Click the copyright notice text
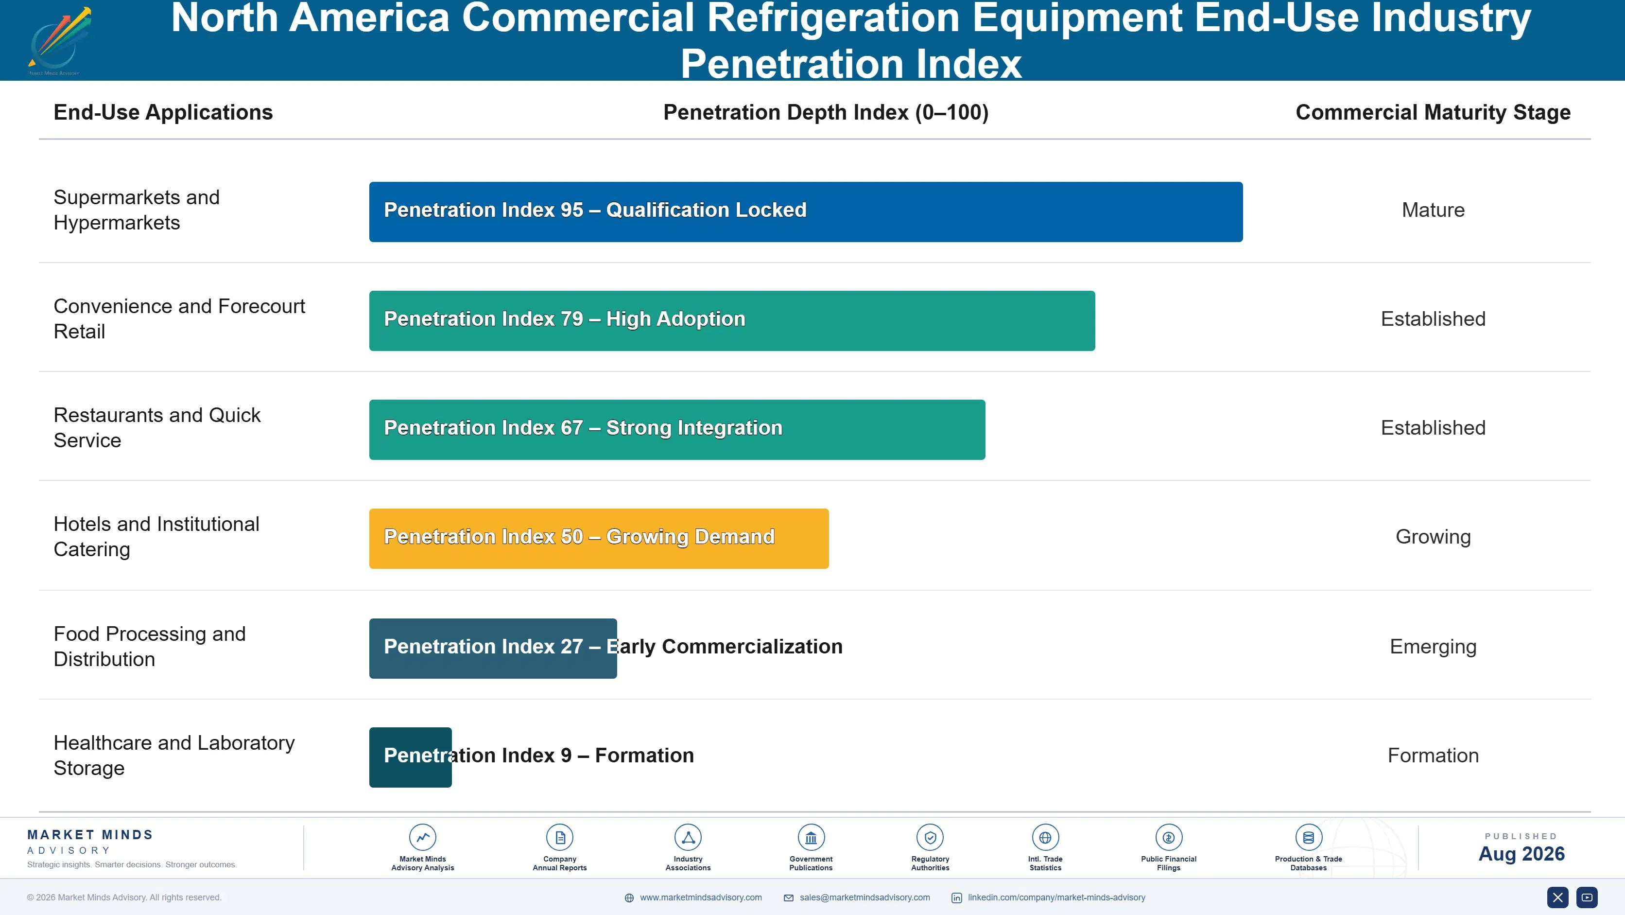Image resolution: width=1625 pixels, height=915 pixels. 124,897
